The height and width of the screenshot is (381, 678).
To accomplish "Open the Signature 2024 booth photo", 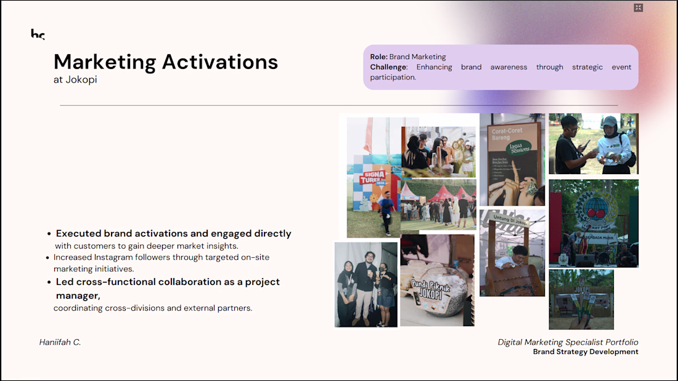I will pyautogui.click(x=374, y=177).
